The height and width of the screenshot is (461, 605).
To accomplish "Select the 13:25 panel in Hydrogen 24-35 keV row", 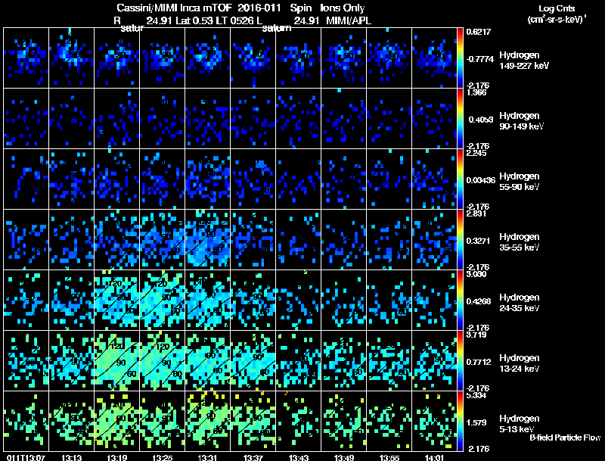I will click(x=163, y=301).
